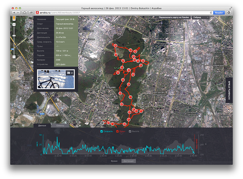Select the Данные tab
This screenshot has height=179, width=243.
click(x=42, y=125)
